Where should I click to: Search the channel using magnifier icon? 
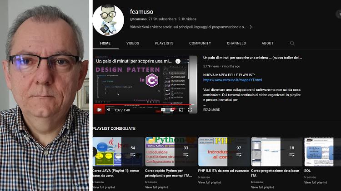292,43
